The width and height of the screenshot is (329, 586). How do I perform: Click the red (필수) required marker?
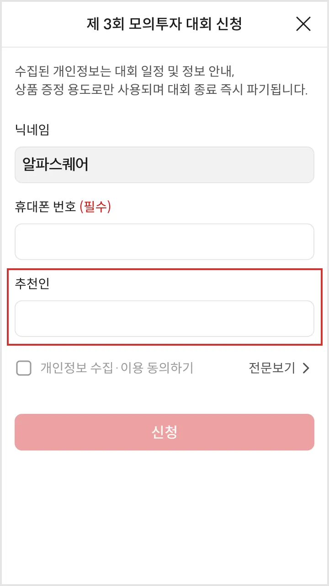click(96, 207)
